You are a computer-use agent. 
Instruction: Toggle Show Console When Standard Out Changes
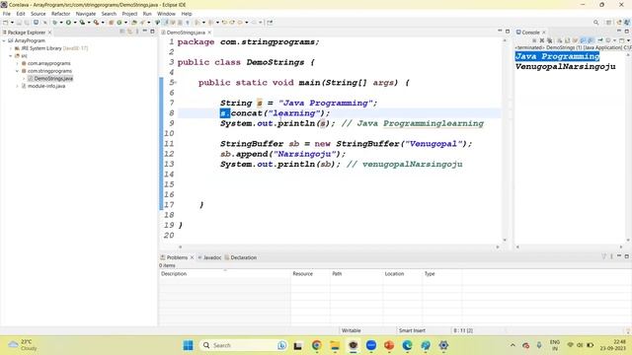(583, 40)
